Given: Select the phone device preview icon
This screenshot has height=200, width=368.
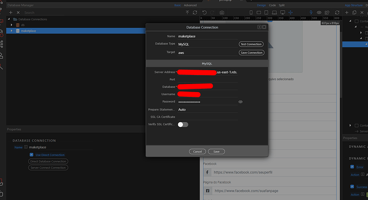Looking at the screenshot, I should tap(251, 12).
